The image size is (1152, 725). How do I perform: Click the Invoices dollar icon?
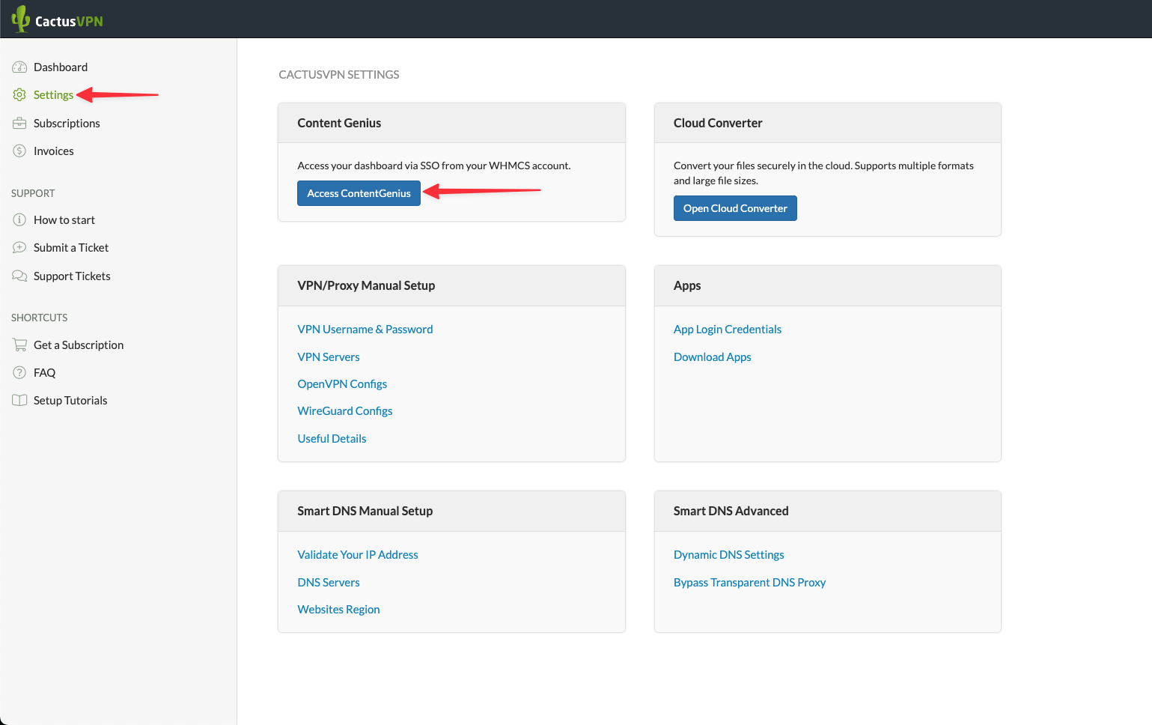click(x=19, y=151)
